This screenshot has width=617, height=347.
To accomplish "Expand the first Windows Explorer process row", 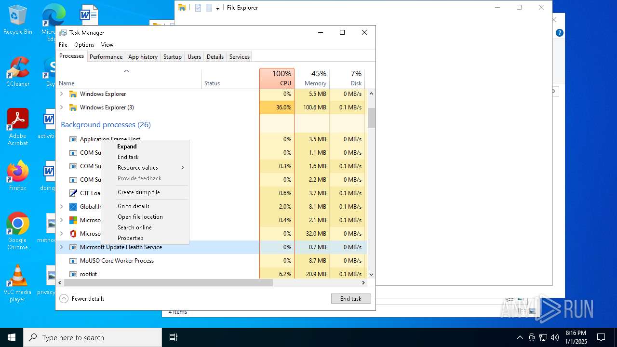I will coord(61,94).
